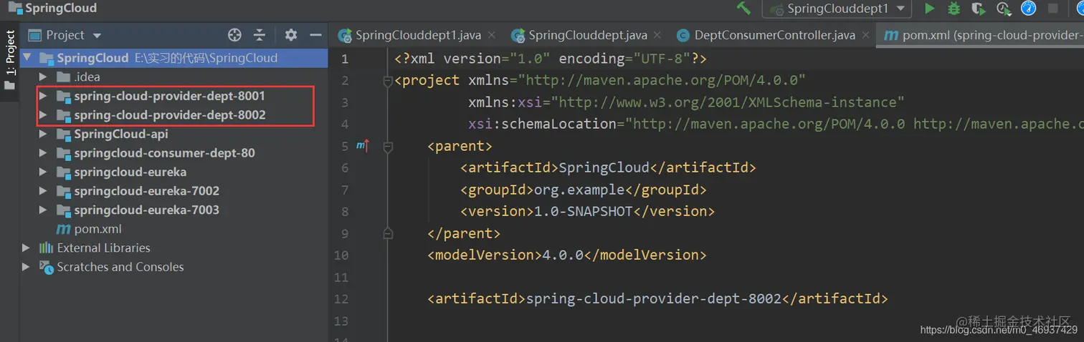Screen dimensions: 1084x342
Task: Start debugging with the green bug icon
Action: point(954,9)
